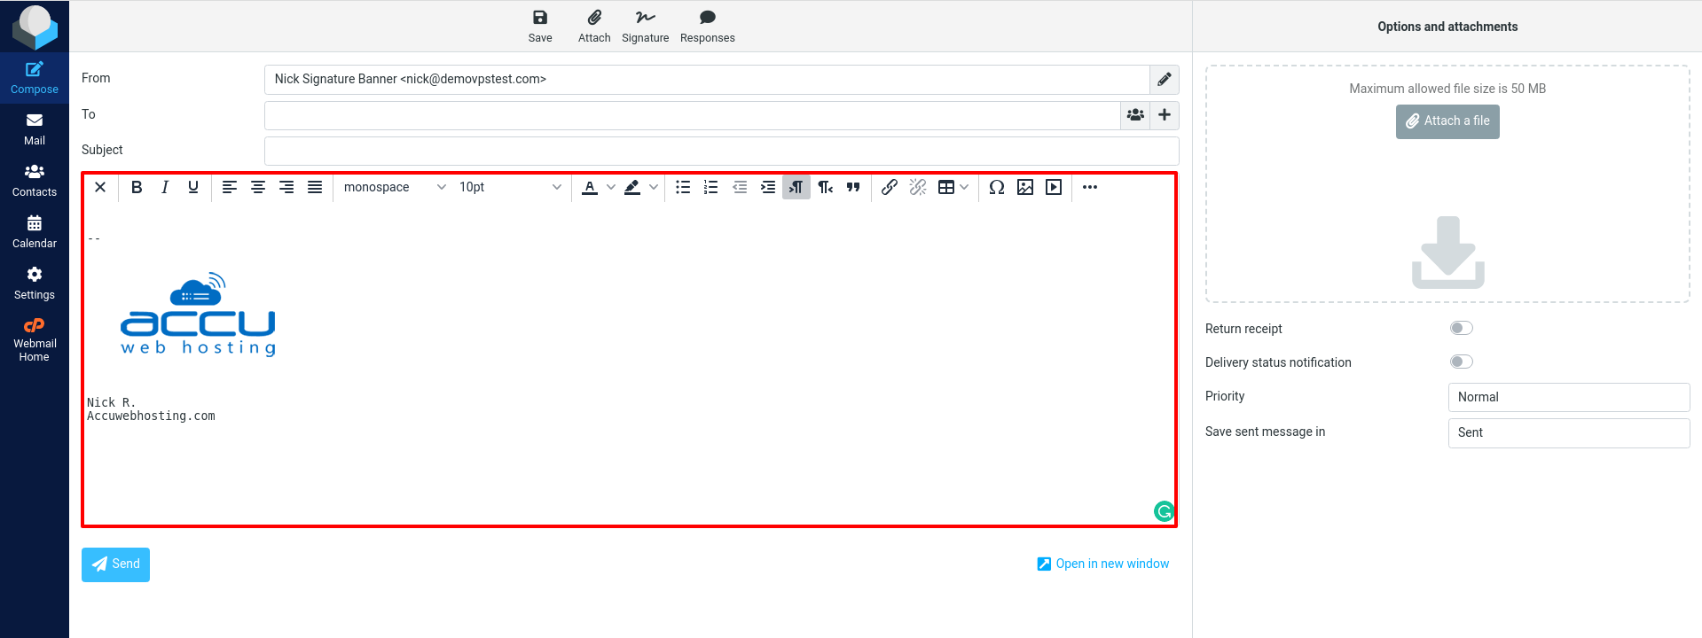Open the address book contacts icon

[1135, 115]
